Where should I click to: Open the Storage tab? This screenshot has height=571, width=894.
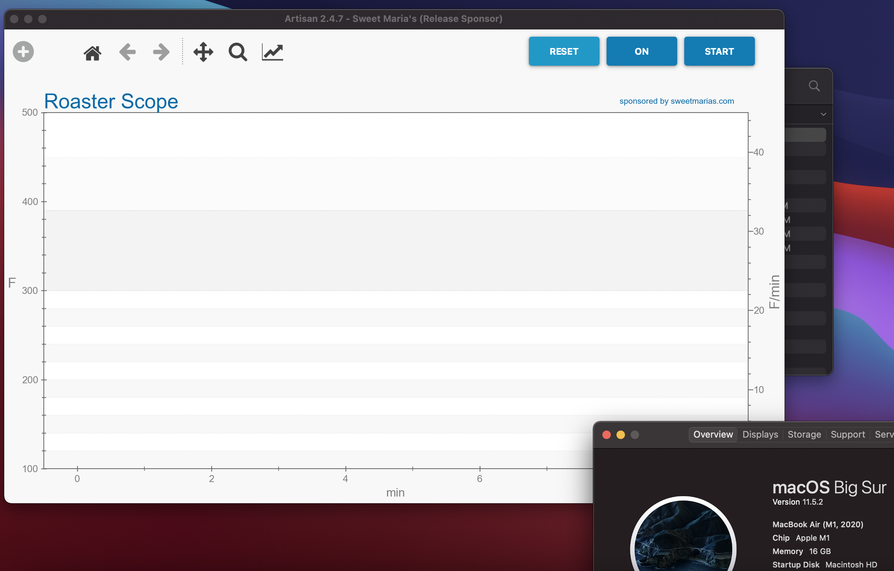click(804, 434)
